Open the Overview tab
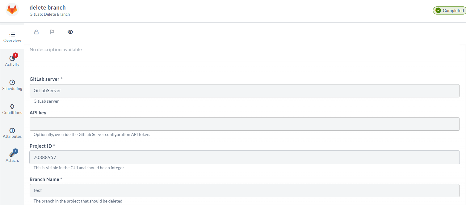This screenshot has width=466, height=205. pyautogui.click(x=12, y=37)
